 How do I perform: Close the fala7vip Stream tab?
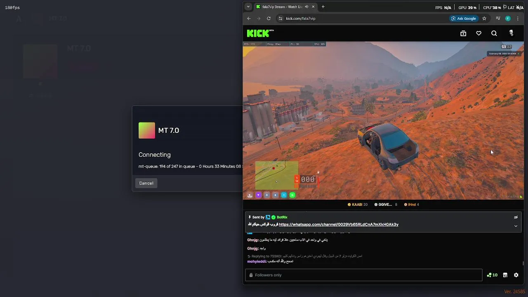(313, 7)
